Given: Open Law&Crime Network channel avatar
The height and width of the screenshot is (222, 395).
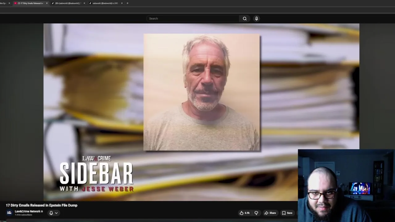Looking at the screenshot, I should click(x=9, y=213).
